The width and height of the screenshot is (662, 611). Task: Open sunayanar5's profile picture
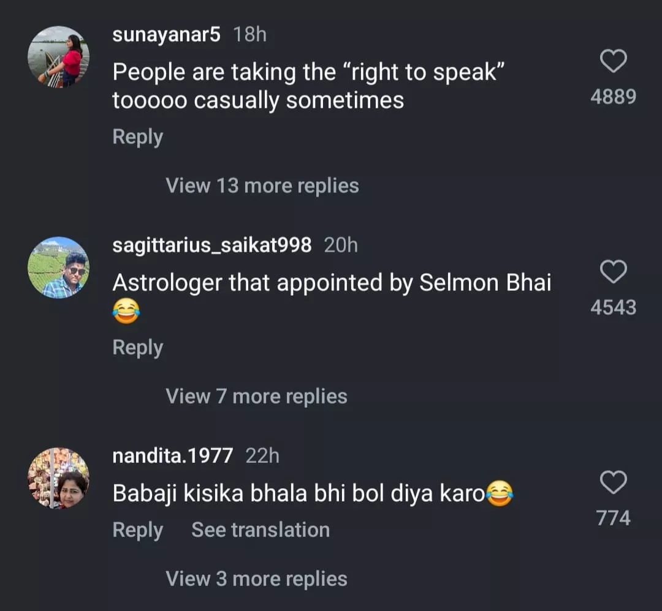[58, 57]
